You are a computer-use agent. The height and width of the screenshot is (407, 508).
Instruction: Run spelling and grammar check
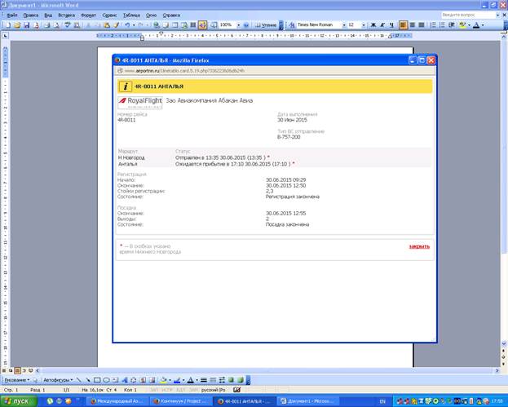(68, 25)
